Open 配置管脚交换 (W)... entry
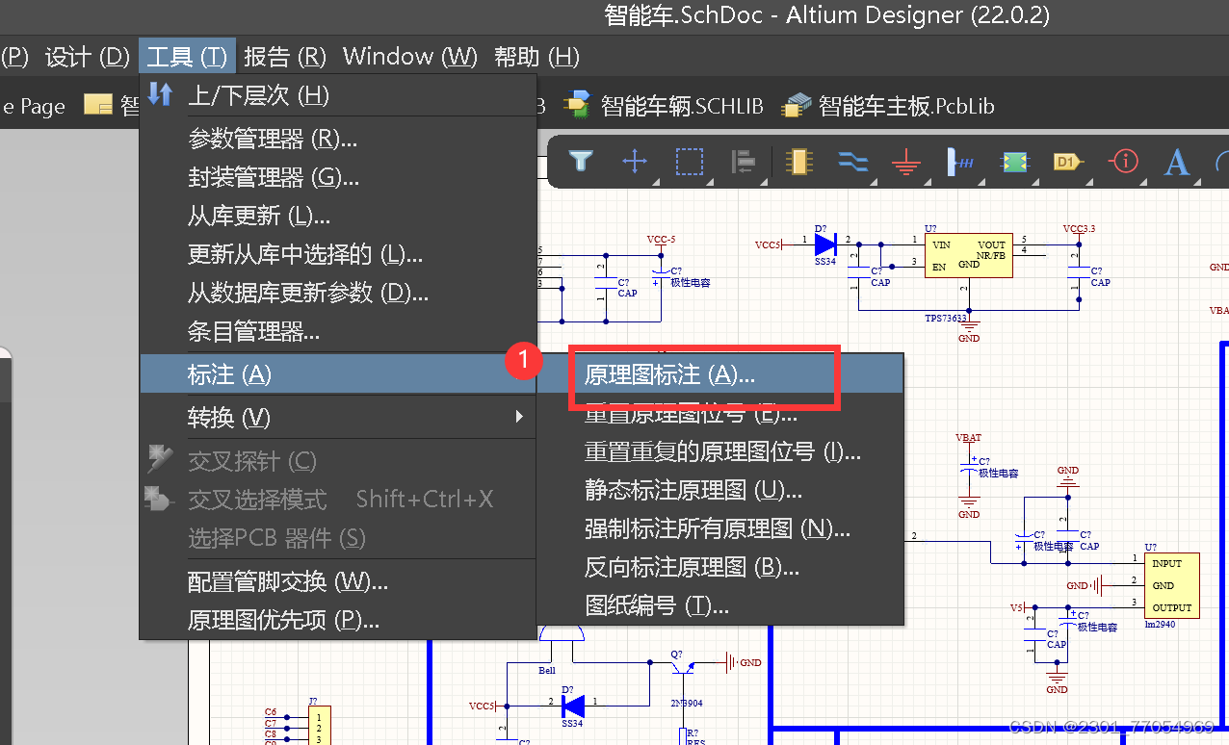 pos(338,581)
